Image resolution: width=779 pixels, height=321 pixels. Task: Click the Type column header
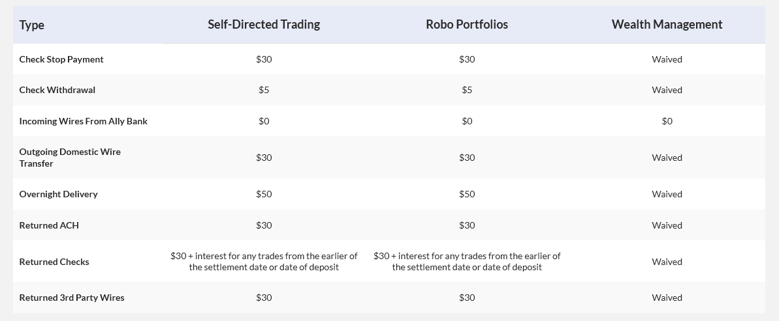32,25
